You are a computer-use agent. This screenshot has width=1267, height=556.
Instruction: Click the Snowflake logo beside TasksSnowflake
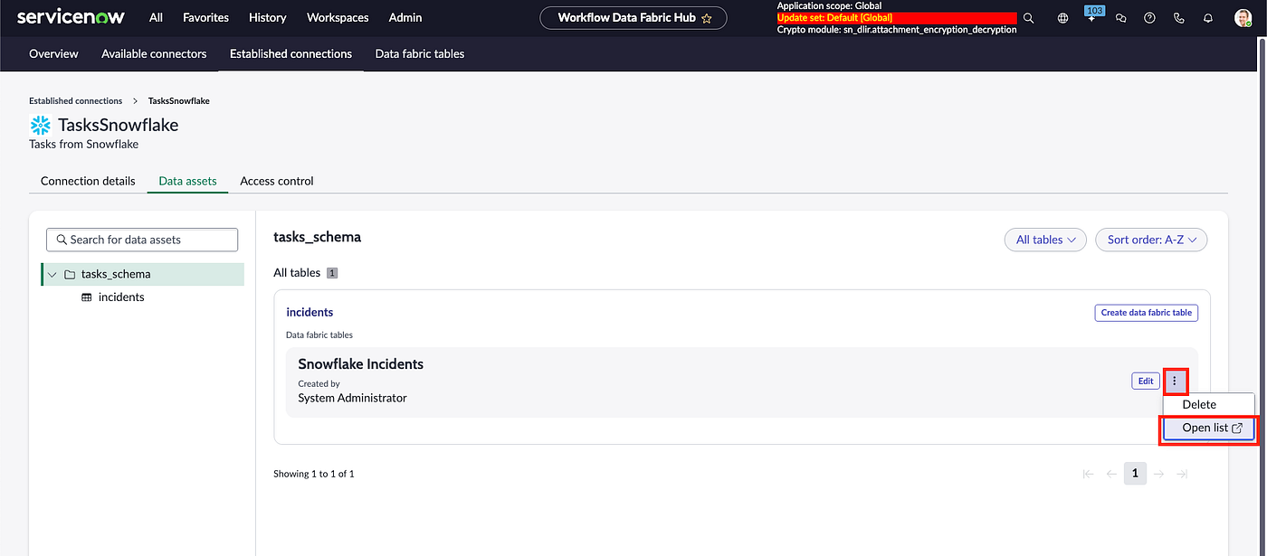40,125
